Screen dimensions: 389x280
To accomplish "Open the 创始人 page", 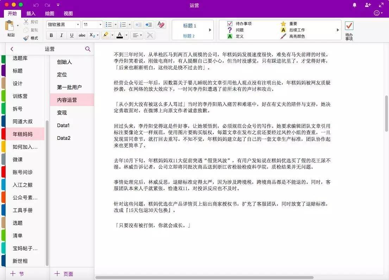I will [x=72, y=62].
